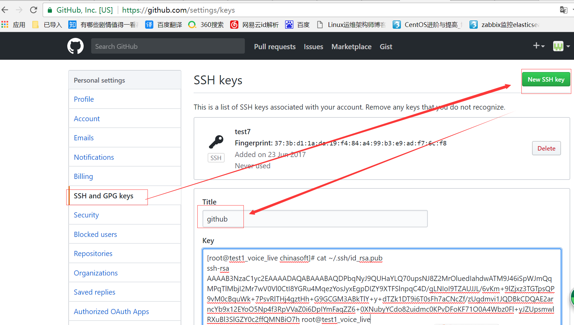Screen dimensions: 574x325
Task: Open the CentOS进阶与提高 bookmark
Action: point(428,25)
